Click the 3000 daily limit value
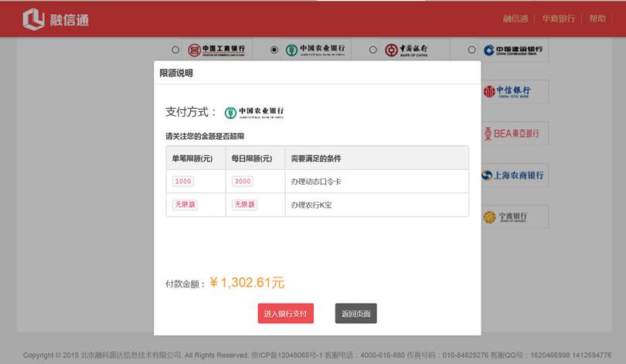 click(243, 181)
